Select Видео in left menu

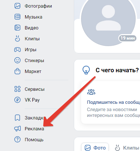pos(32,28)
